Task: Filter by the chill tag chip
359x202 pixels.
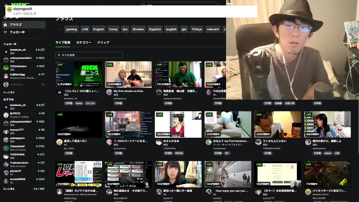Action: click(x=85, y=29)
